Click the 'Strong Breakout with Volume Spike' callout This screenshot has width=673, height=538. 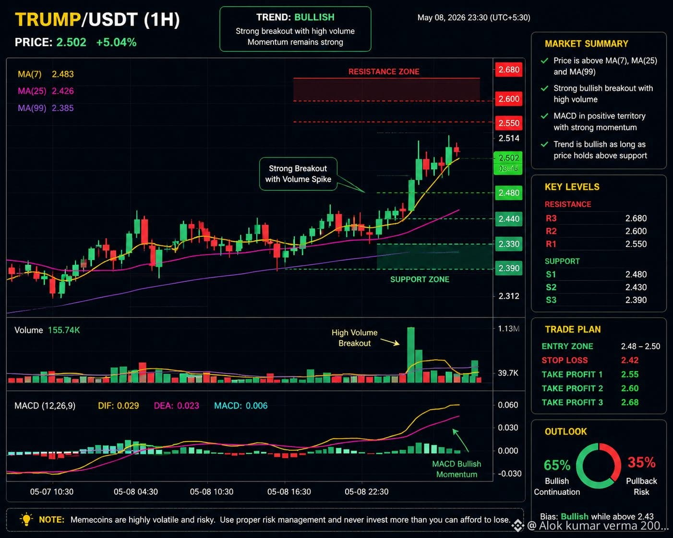point(298,174)
